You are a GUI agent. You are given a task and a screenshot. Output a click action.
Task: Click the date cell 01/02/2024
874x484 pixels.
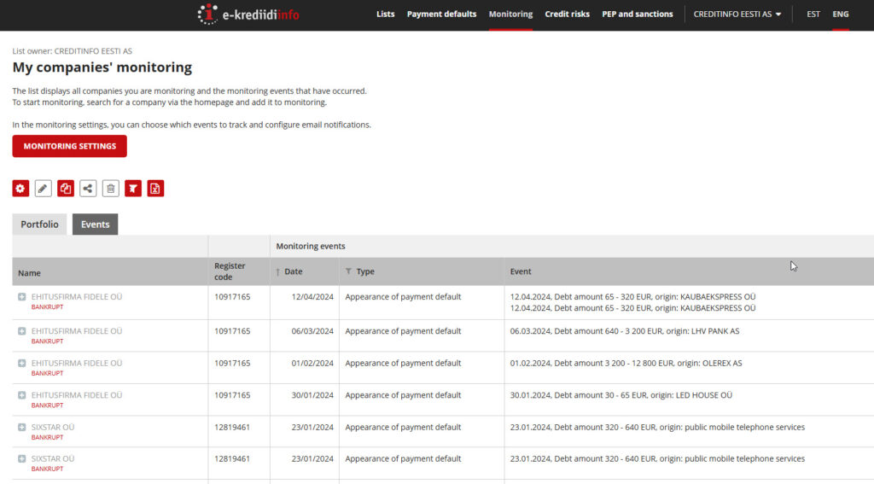312,364
